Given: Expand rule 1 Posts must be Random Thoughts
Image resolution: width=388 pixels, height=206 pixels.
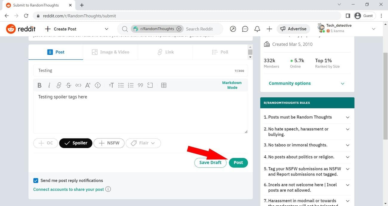Looking at the screenshot, I should pos(347,117).
